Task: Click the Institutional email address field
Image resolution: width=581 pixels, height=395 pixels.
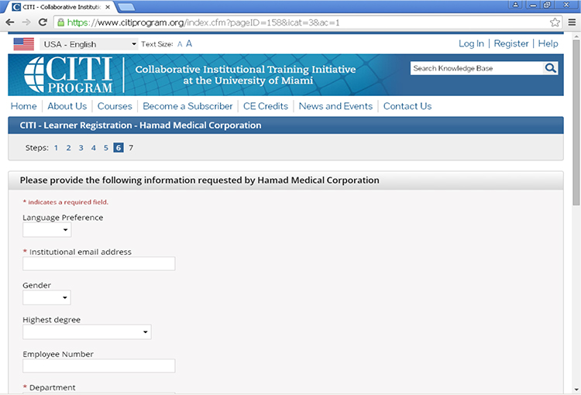Action: coord(99,264)
